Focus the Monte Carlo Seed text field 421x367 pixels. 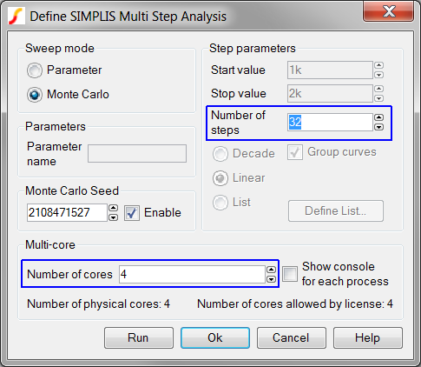(67, 212)
